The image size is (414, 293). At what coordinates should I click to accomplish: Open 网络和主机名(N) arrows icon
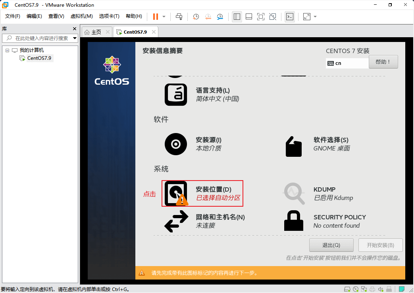click(176, 221)
